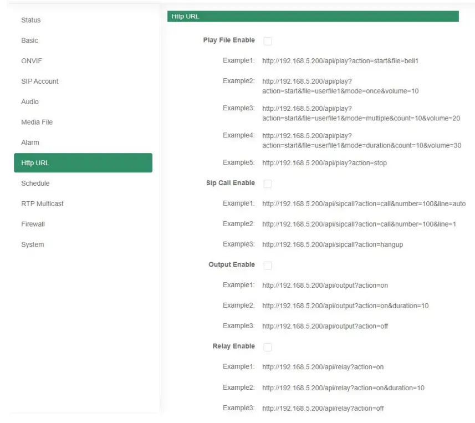Toggle the Output Enable checkbox
475x423 pixels.
pos(268,266)
